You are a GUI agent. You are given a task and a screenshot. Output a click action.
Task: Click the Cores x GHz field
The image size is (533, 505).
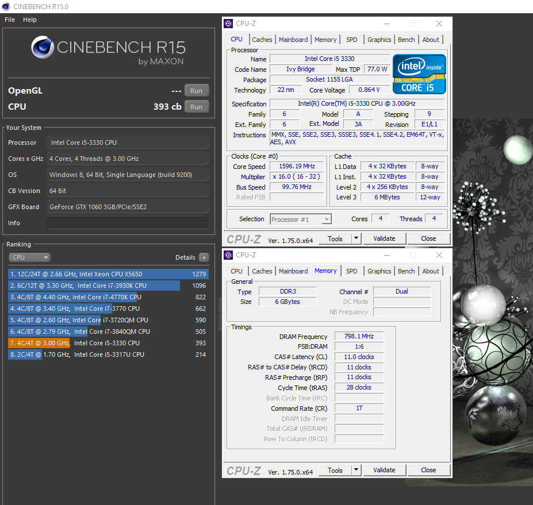[128, 159]
